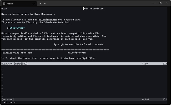Click the nvim.txt [Help][RO] status line

tap(84, 64)
